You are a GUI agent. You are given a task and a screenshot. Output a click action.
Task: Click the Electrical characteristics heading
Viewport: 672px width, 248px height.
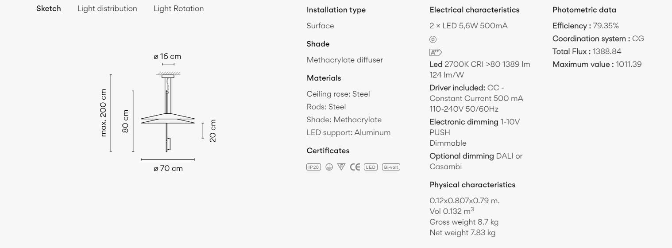(474, 10)
